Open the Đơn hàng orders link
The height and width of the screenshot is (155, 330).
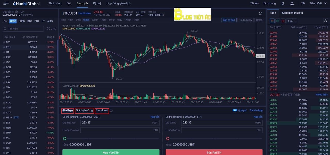coord(270,4)
